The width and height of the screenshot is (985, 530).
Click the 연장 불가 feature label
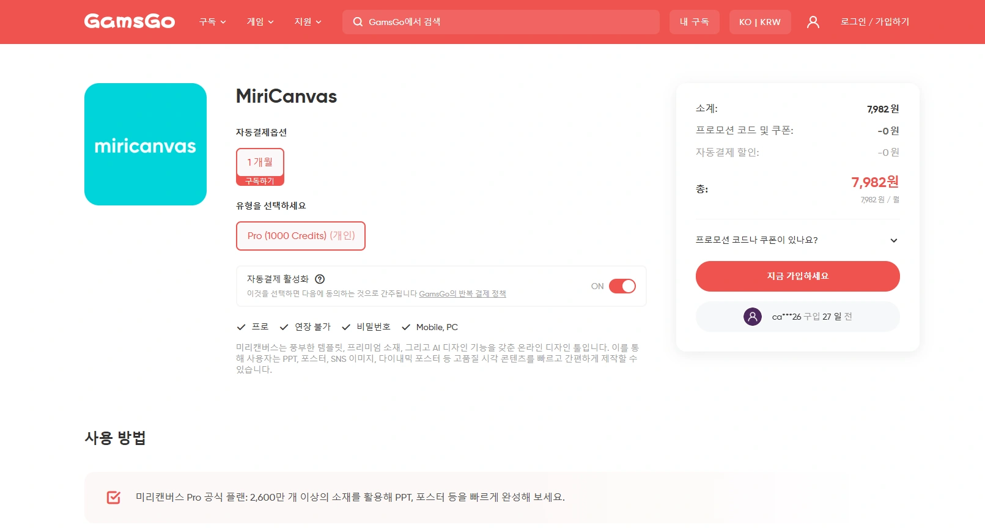click(x=312, y=327)
